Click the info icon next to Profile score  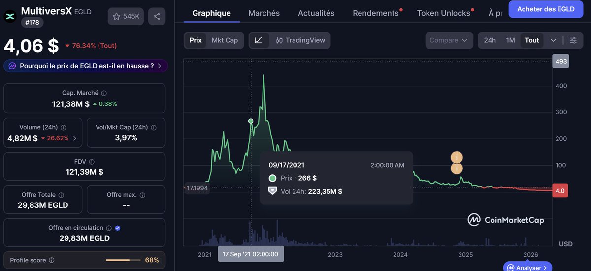52,260
